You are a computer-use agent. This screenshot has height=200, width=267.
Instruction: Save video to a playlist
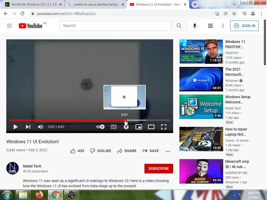pyautogui.click(x=150, y=151)
